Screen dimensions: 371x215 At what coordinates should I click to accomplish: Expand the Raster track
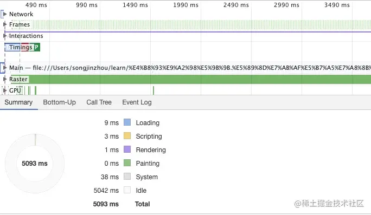pyautogui.click(x=5, y=79)
